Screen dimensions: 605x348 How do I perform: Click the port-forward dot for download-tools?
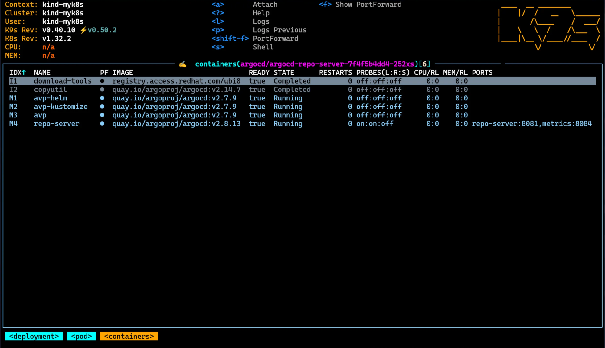(x=102, y=81)
